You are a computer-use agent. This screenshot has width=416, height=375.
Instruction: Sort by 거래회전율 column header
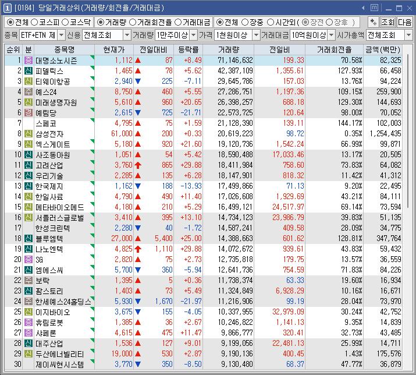coord(335,49)
